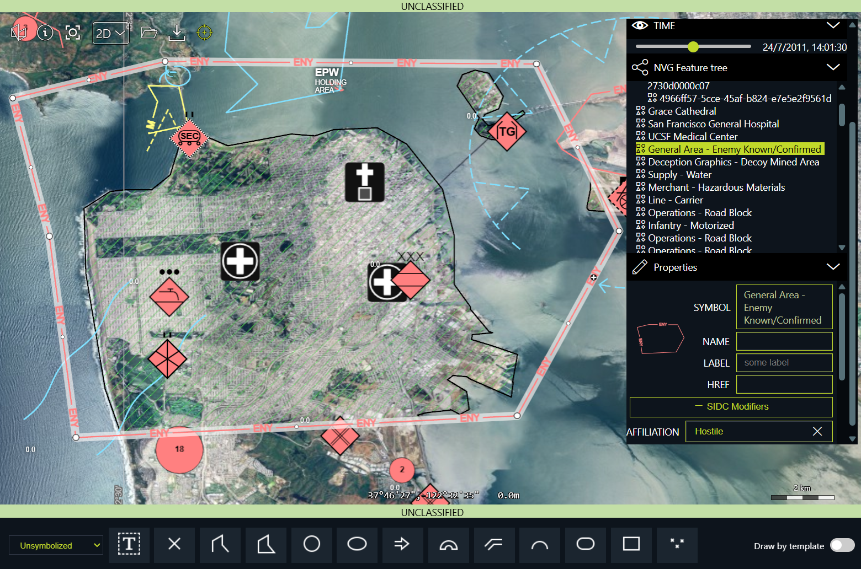Screen dimensions: 861x569
Task: Click the TG hostile symbol on map
Action: (507, 131)
